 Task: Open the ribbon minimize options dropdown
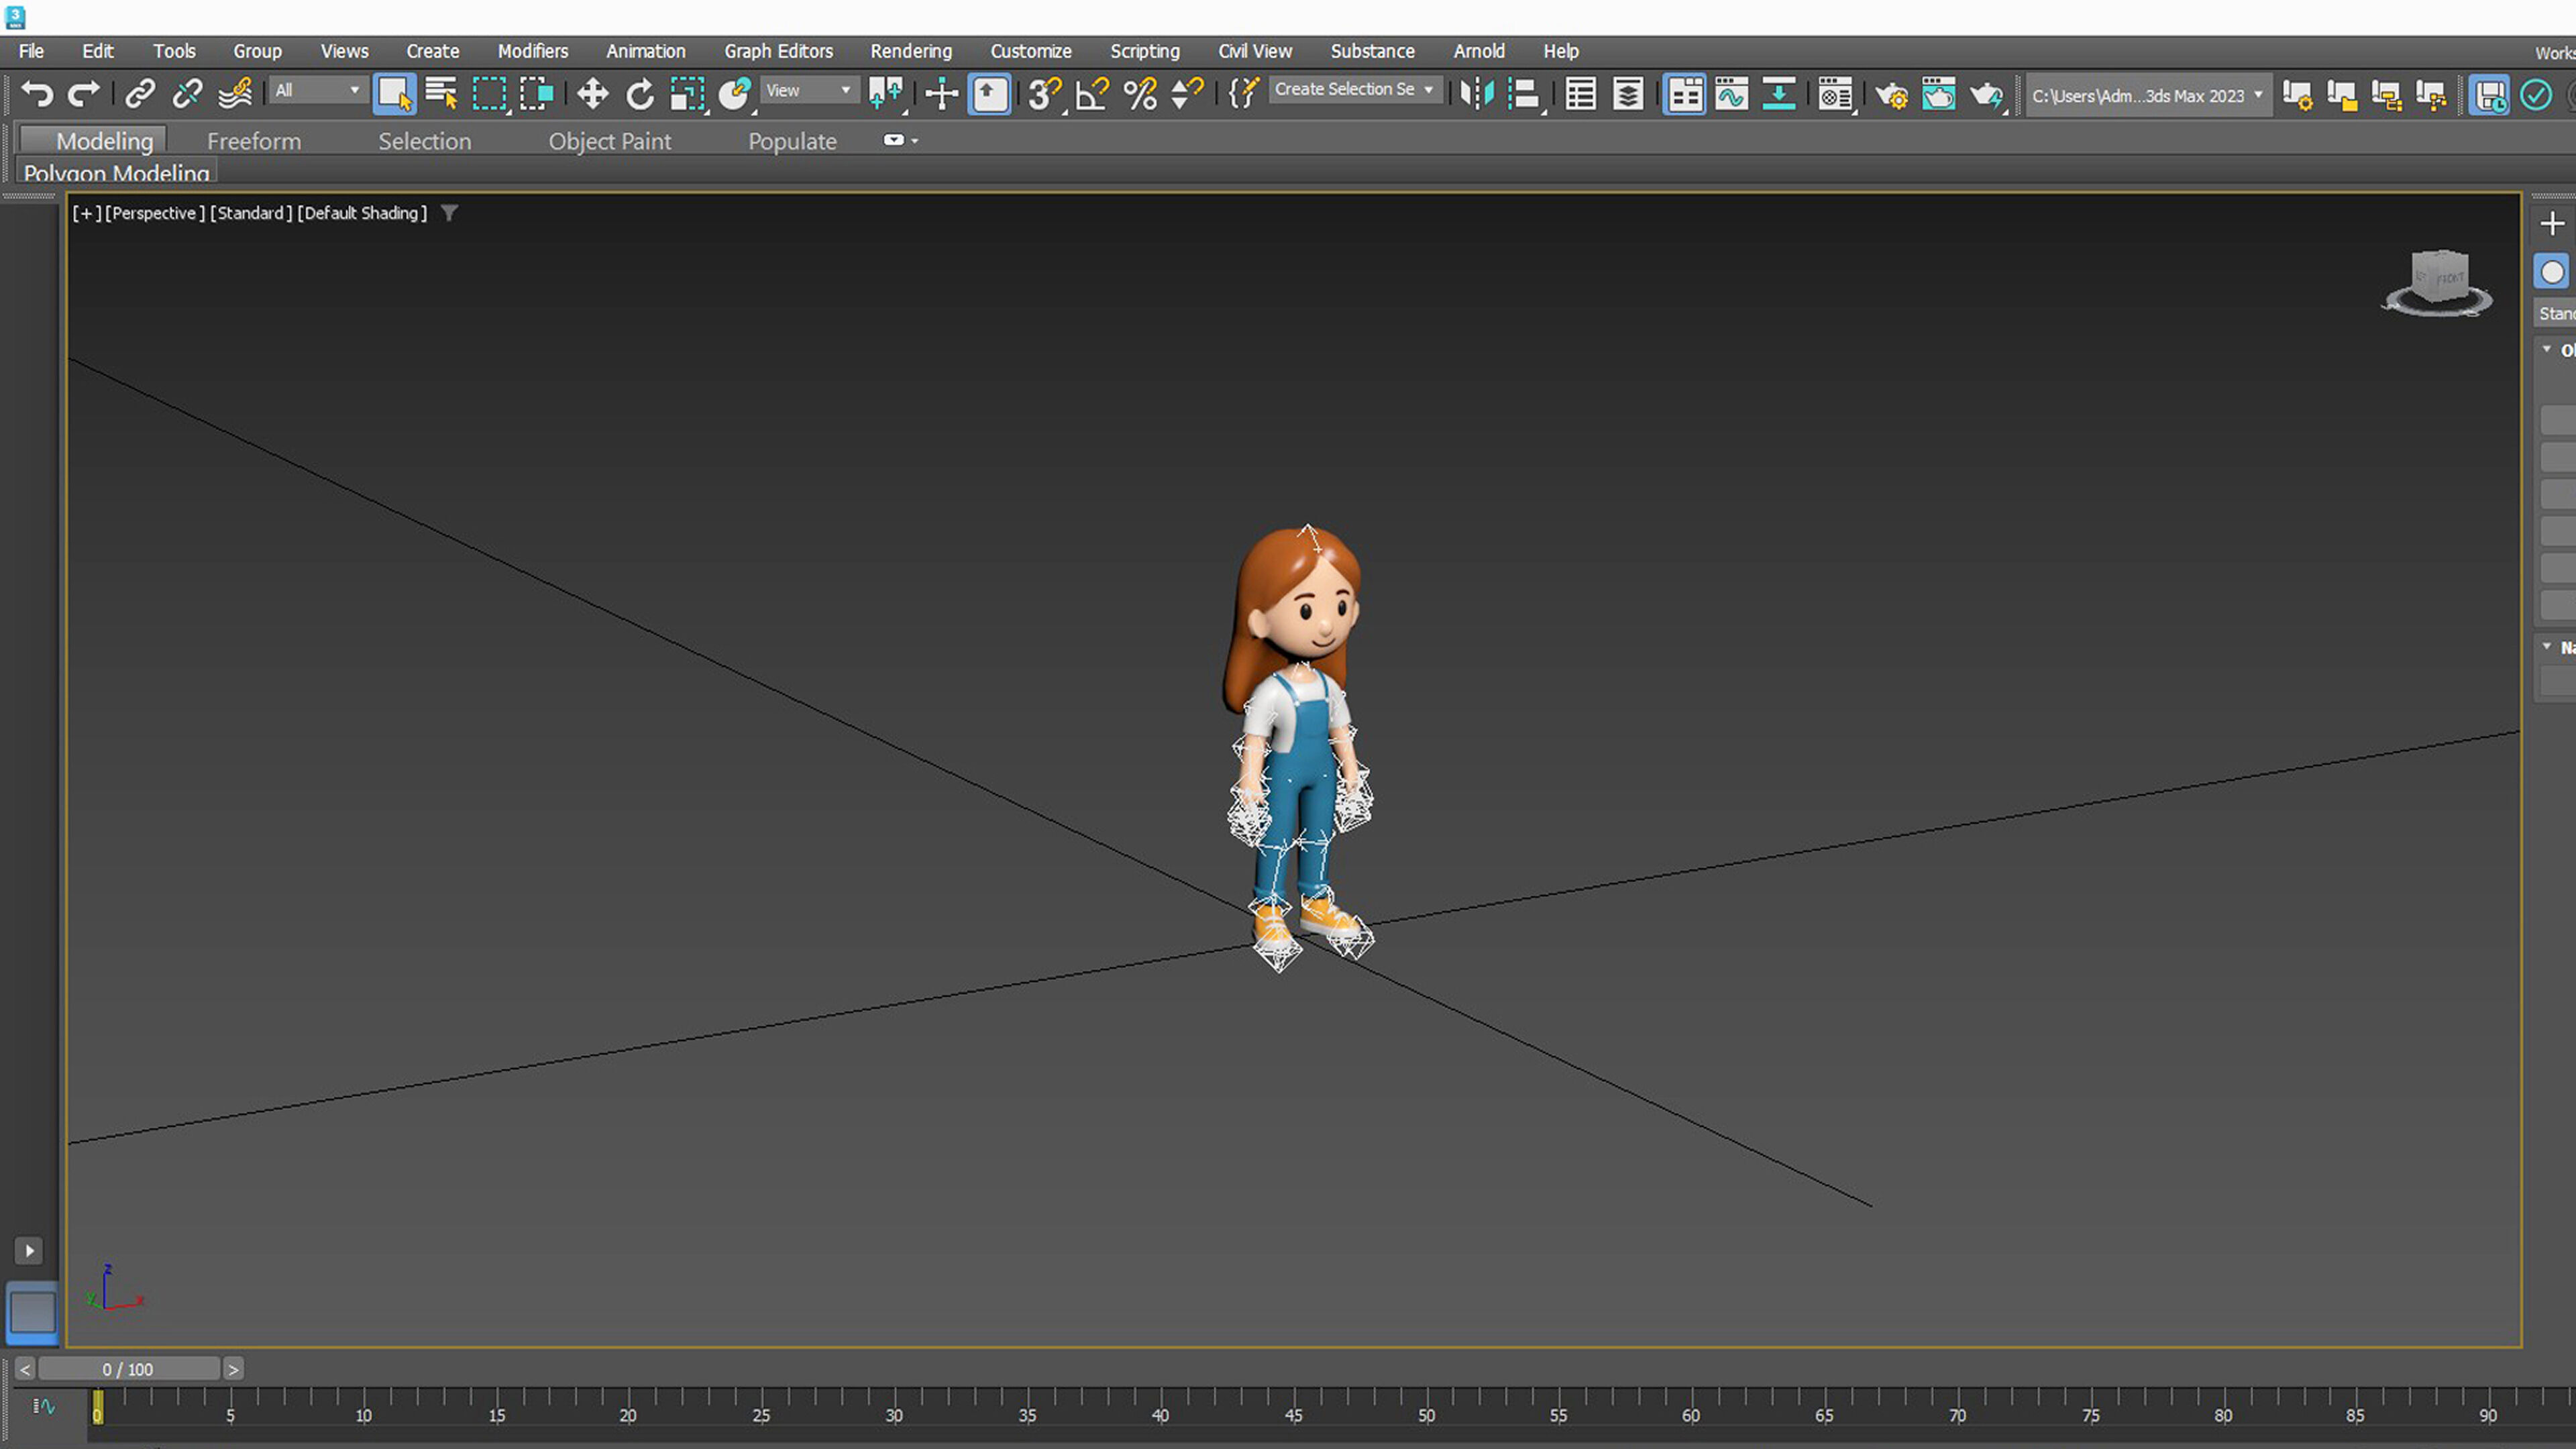902,141
